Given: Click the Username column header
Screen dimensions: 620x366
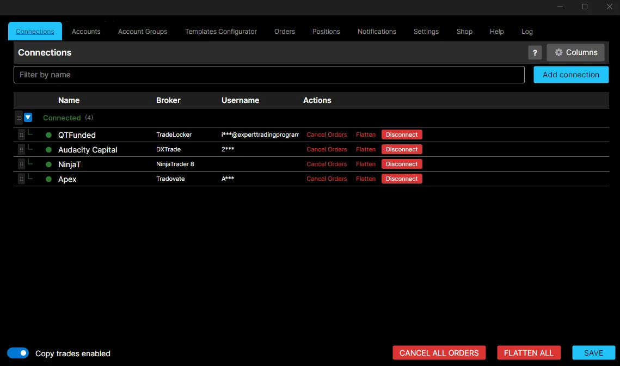Looking at the screenshot, I should [240, 100].
